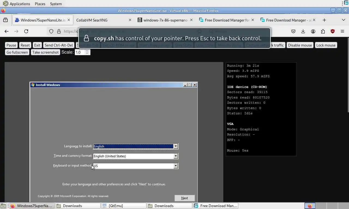The image size is (349, 209).
Task: Open the Language to install dropdown
Action: pos(176,146)
